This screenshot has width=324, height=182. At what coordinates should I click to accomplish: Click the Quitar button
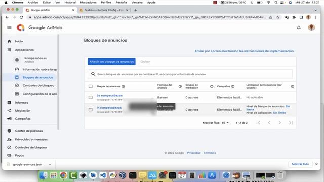[x=145, y=62]
